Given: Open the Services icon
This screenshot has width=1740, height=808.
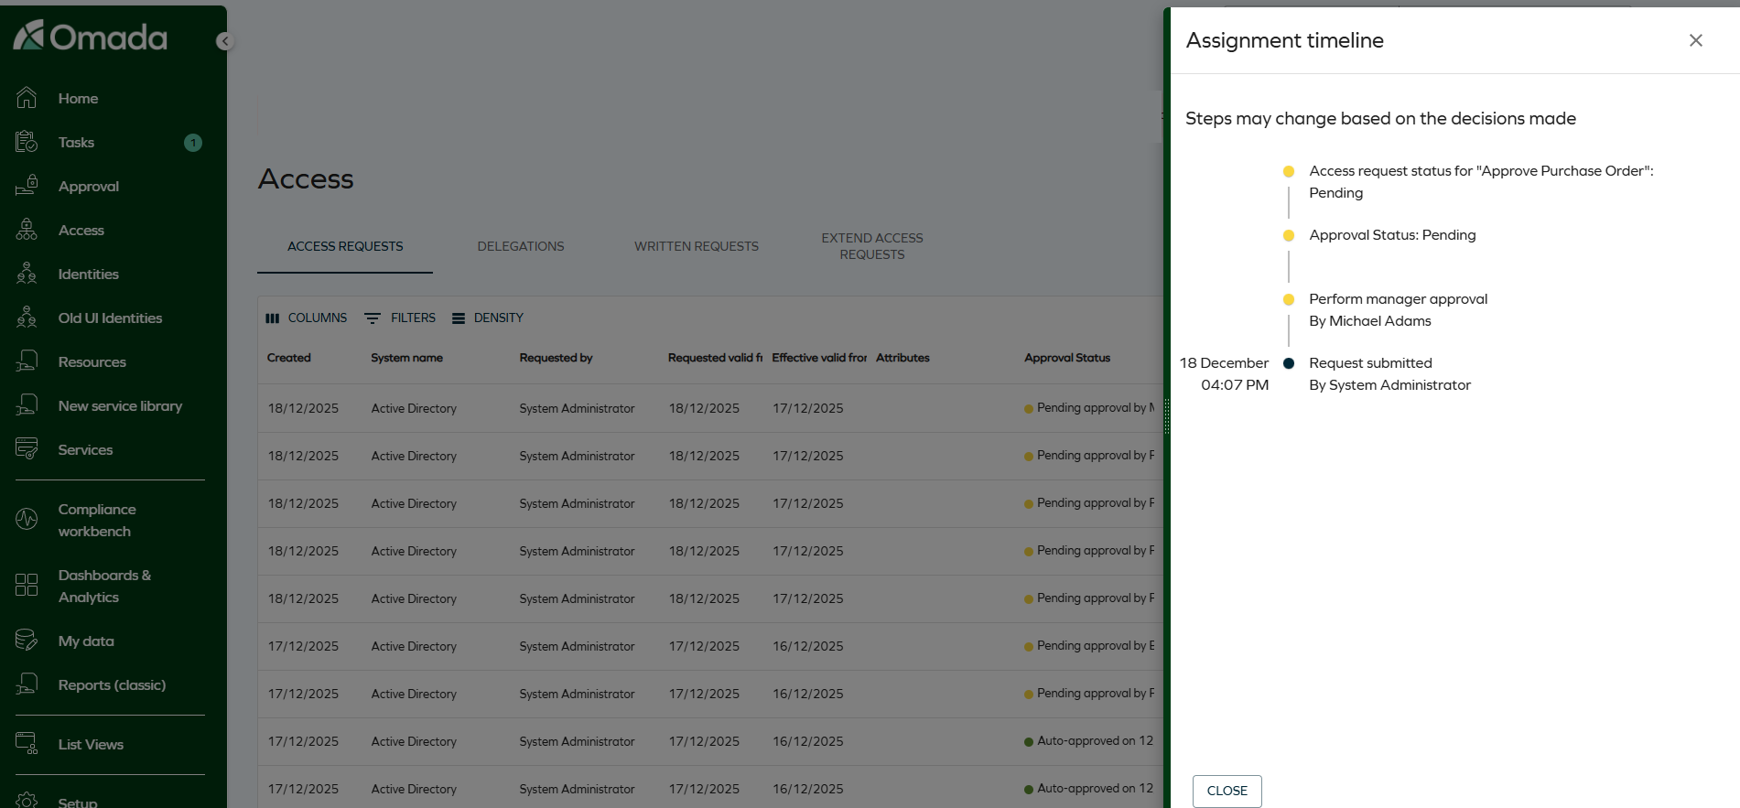Looking at the screenshot, I should point(27,449).
